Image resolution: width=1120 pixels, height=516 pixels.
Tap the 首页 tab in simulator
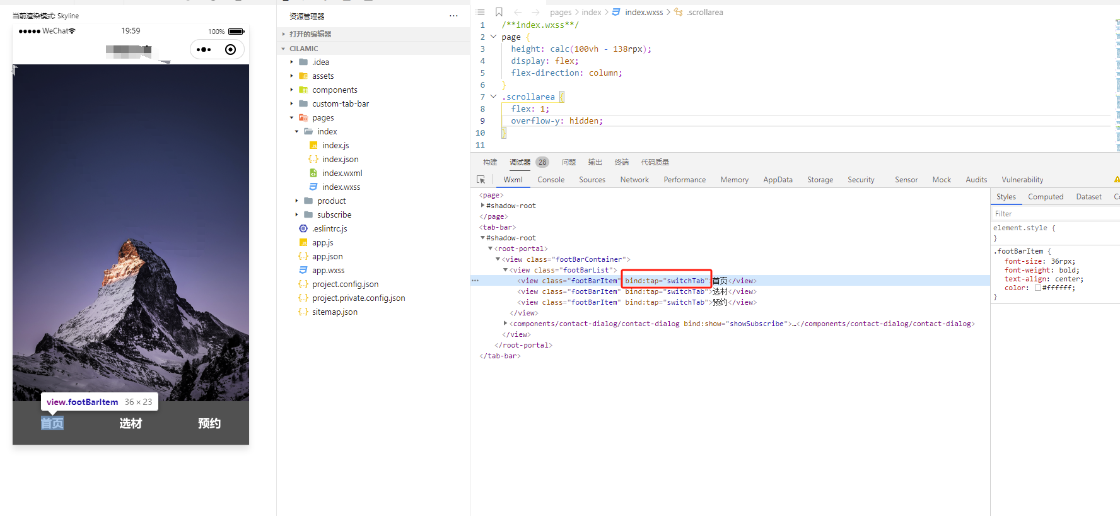[x=52, y=423]
